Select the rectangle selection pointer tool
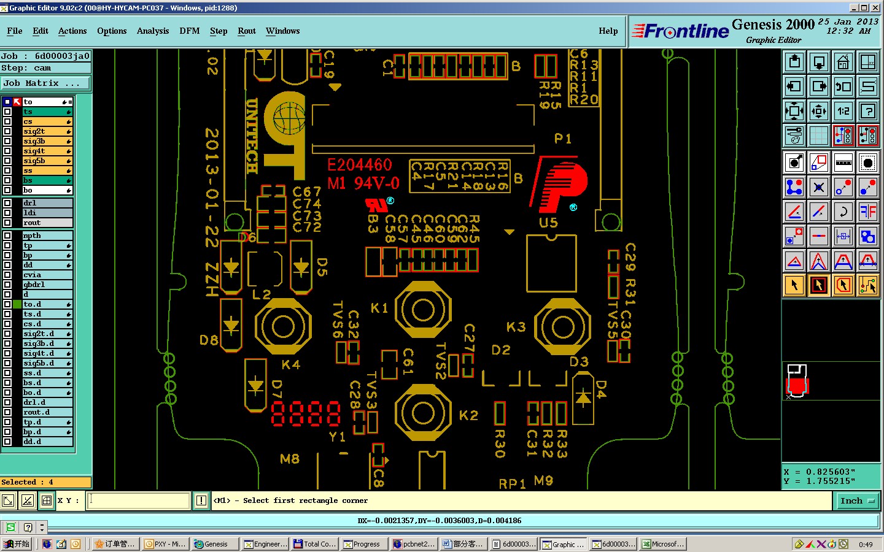Screen dimensions: 884x552 (819, 285)
